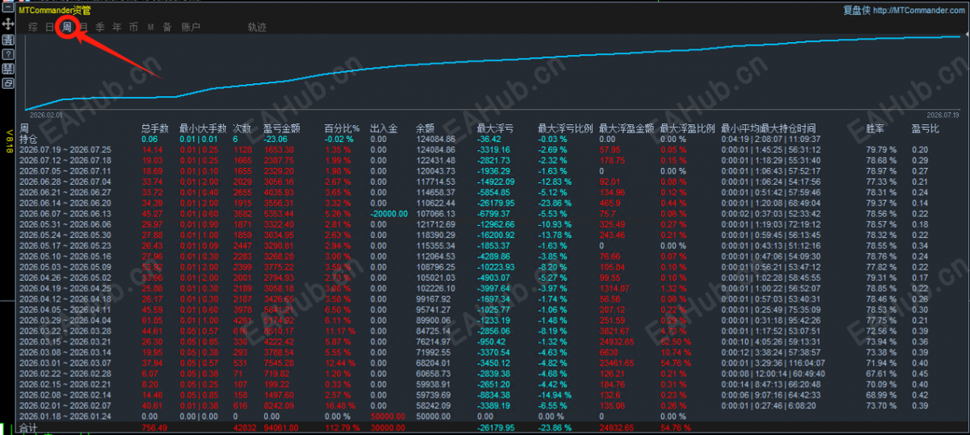This screenshot has width=970, height=435.
Task: Switch to the 年 yearly tab
Action: coord(117,27)
